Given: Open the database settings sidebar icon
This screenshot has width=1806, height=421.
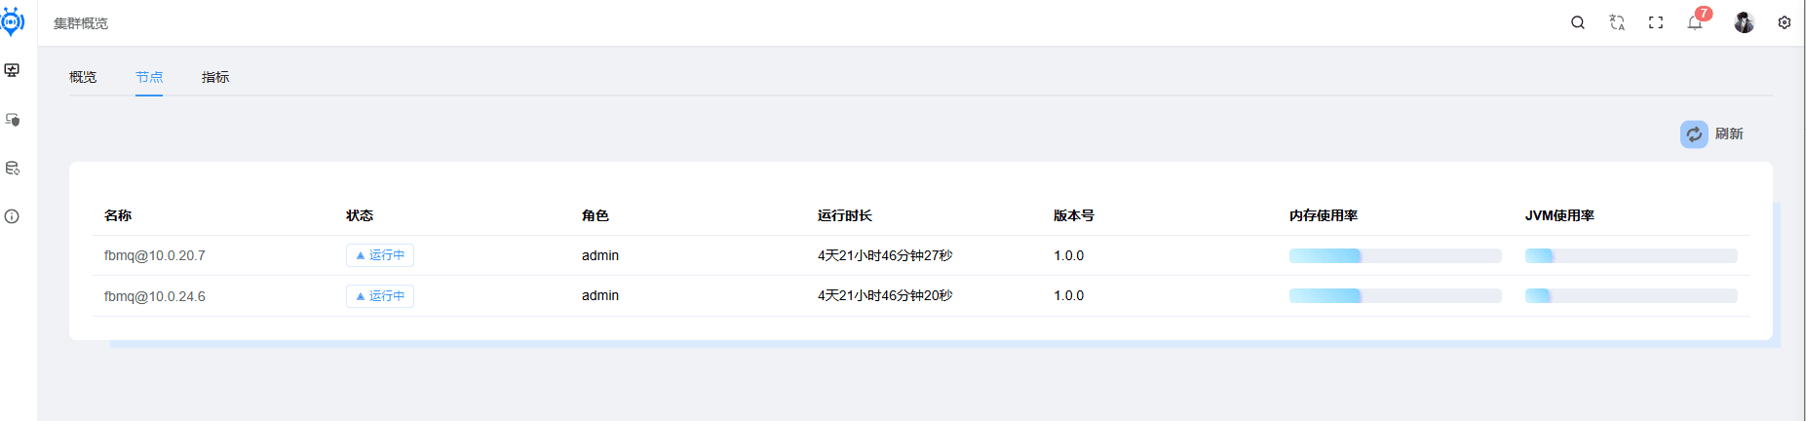Looking at the screenshot, I should click(12, 168).
